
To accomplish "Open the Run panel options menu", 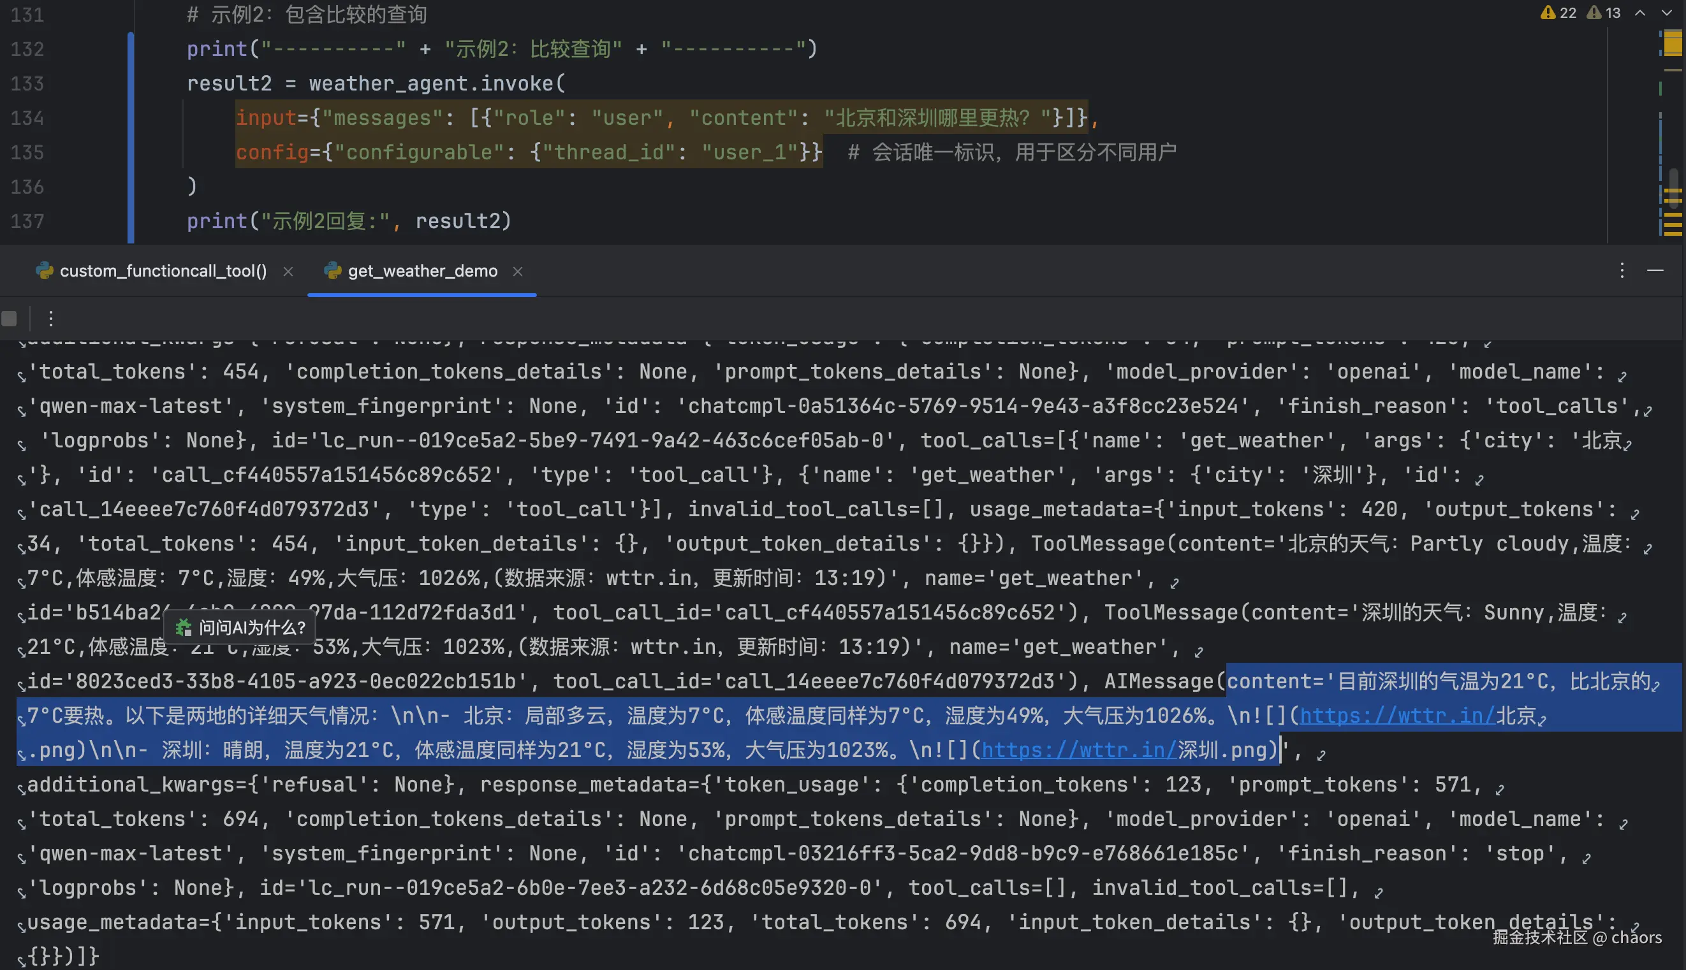I will 1622,270.
